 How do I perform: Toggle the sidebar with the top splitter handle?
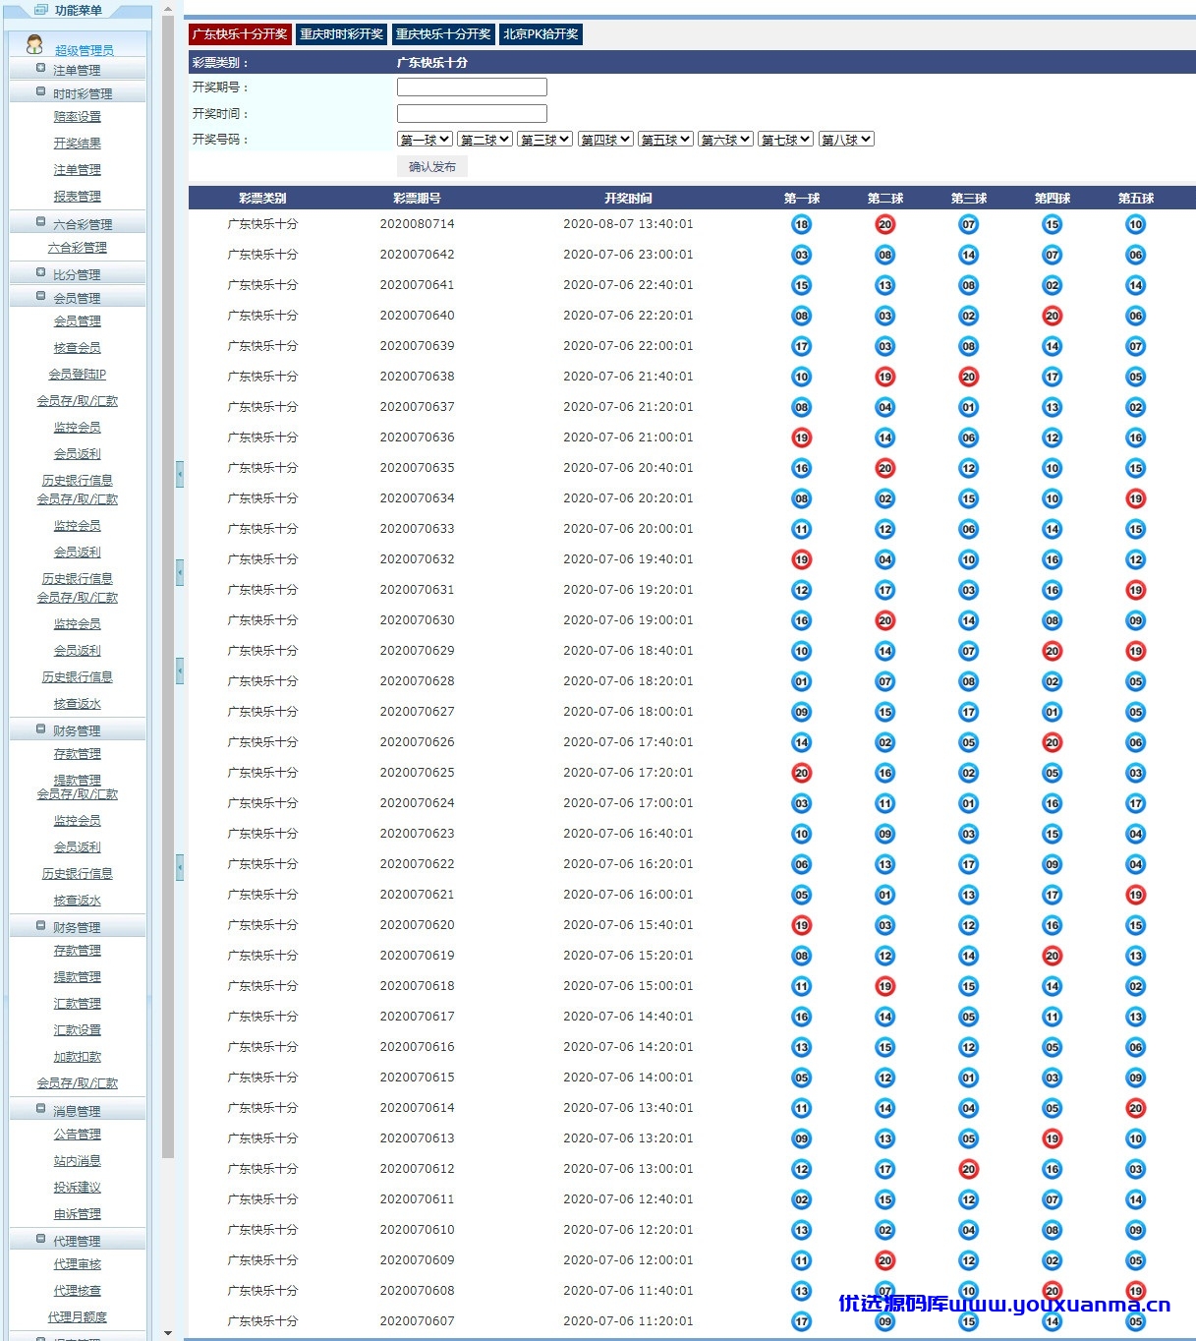pos(180,475)
